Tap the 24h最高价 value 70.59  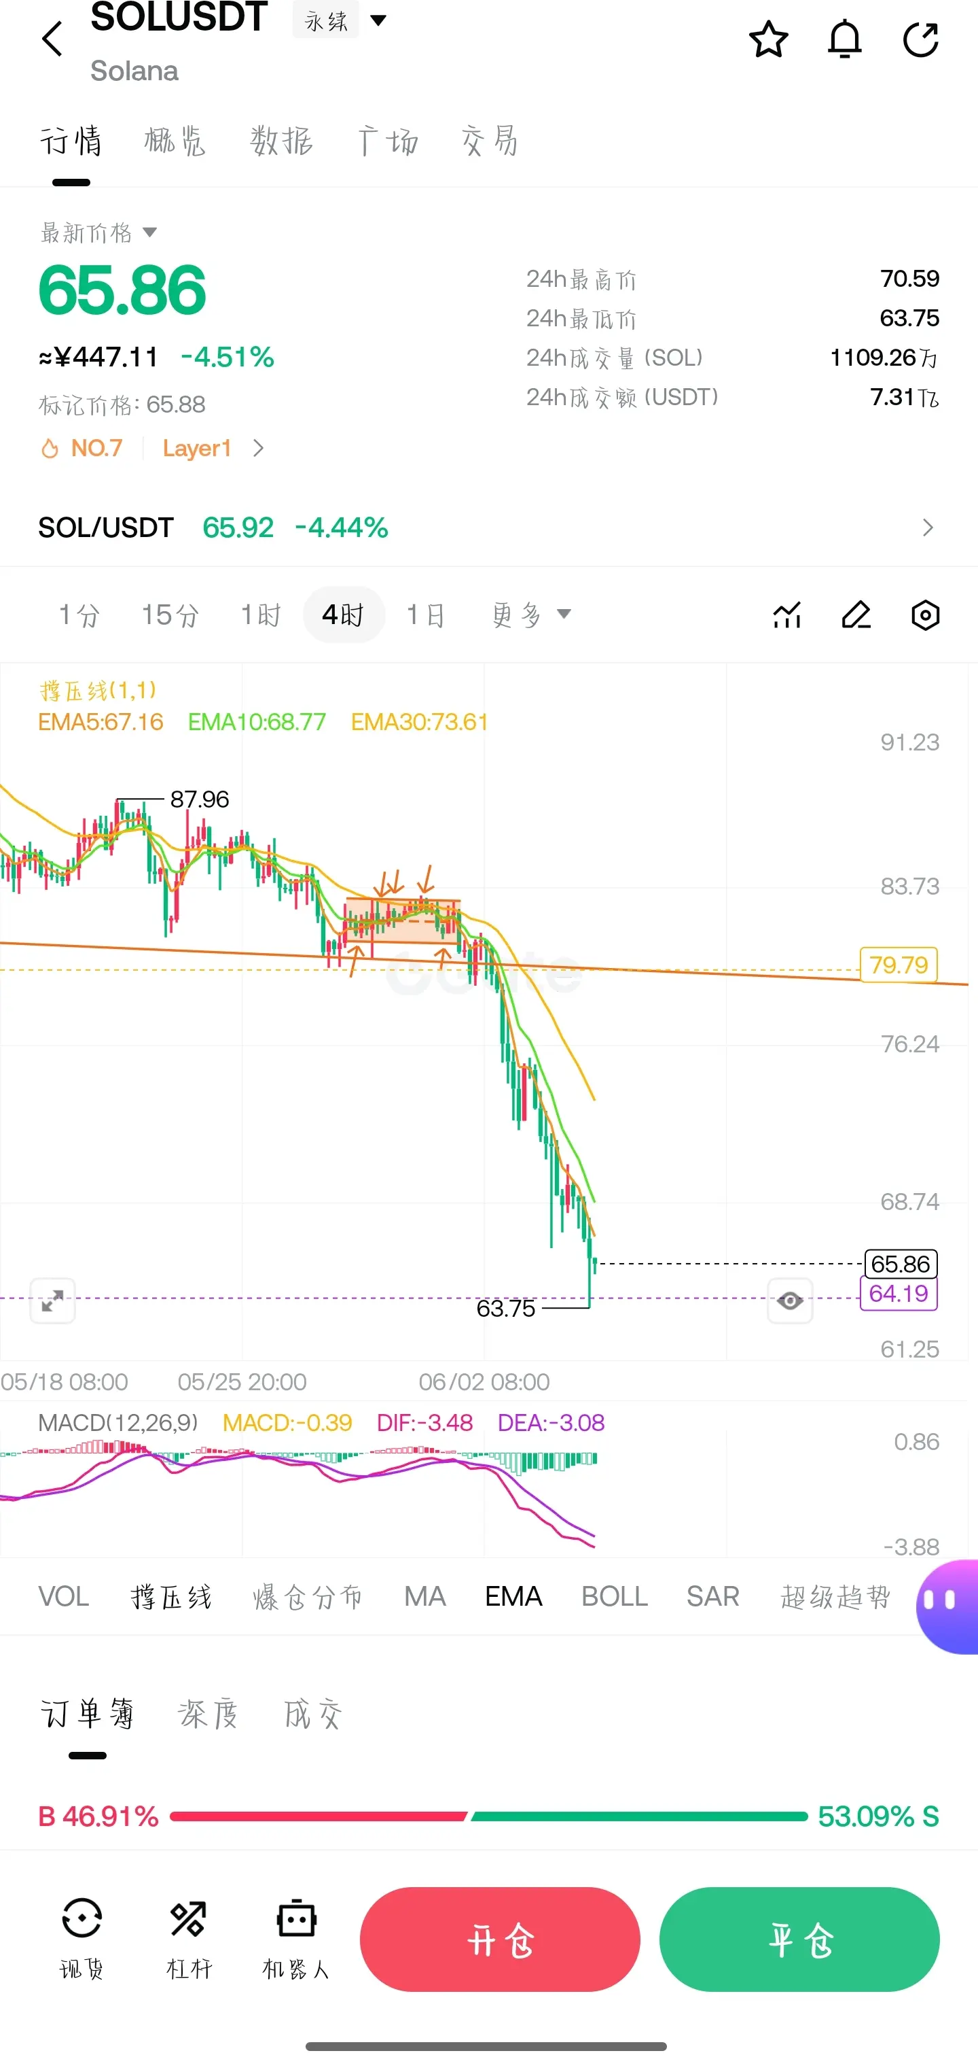[910, 279]
